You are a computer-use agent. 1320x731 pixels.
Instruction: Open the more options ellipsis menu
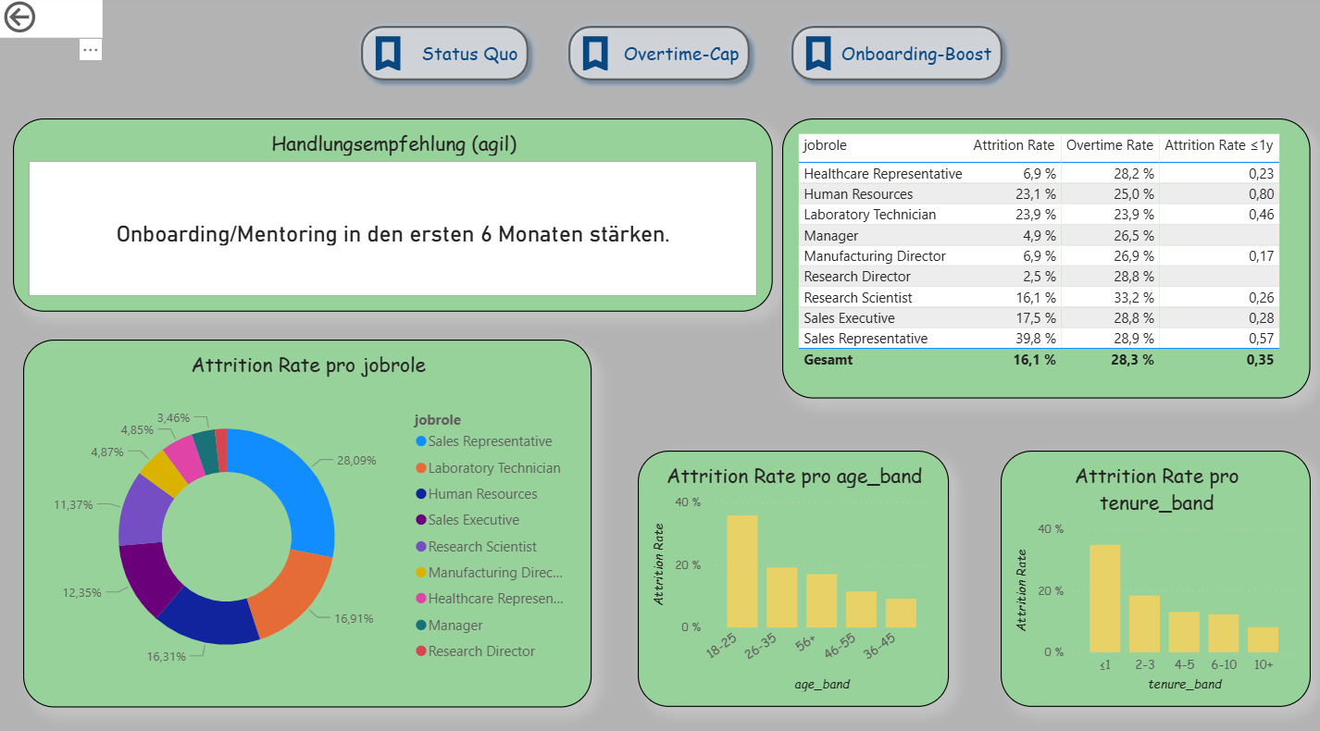90,49
